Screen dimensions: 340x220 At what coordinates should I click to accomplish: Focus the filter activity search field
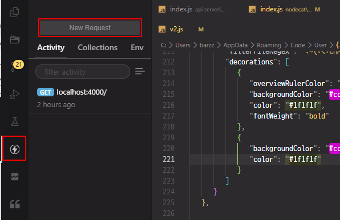point(83,72)
